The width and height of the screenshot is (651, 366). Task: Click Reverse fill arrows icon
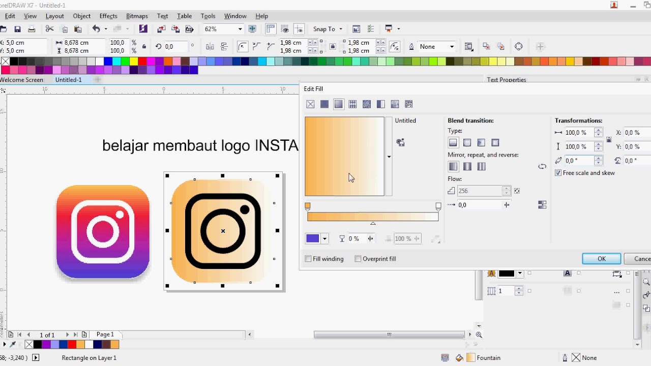point(542,167)
